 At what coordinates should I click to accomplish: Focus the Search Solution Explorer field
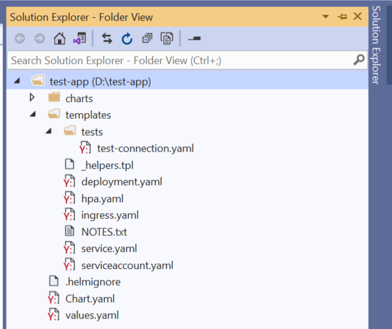click(x=188, y=60)
